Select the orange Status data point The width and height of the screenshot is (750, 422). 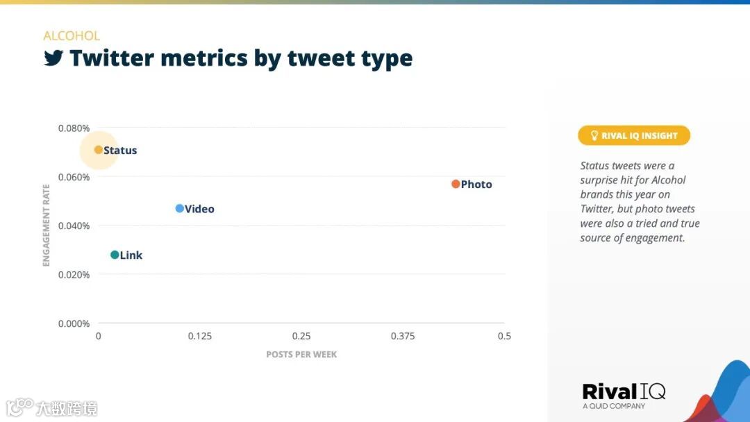pyautogui.click(x=99, y=150)
